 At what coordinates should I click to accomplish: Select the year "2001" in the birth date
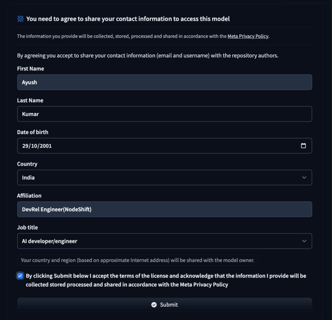45,146
